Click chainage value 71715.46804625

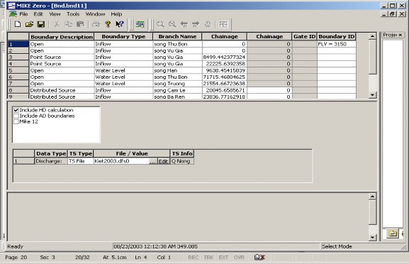click(224, 77)
